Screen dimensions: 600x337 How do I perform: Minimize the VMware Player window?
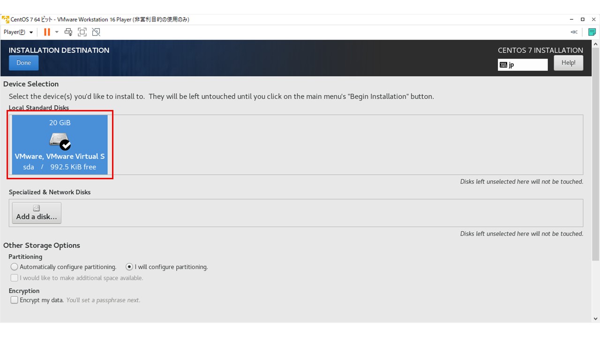tap(572, 19)
